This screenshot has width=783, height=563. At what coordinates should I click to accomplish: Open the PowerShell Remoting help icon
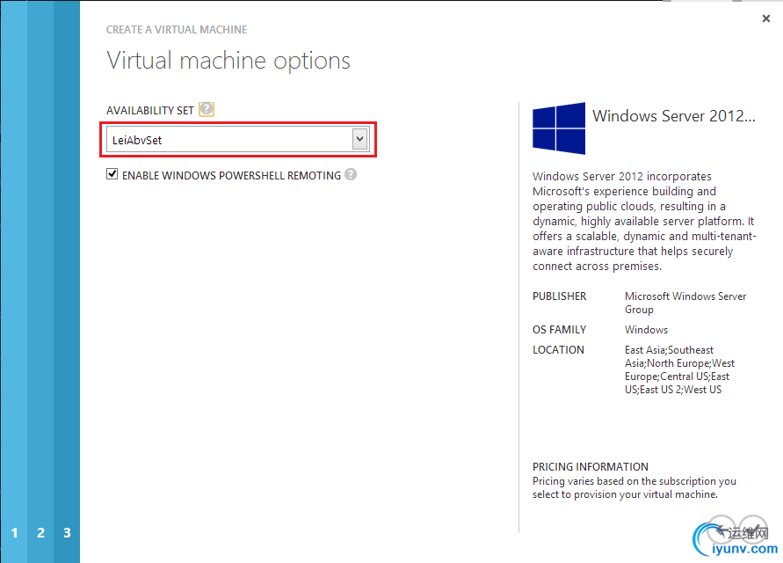tap(351, 174)
